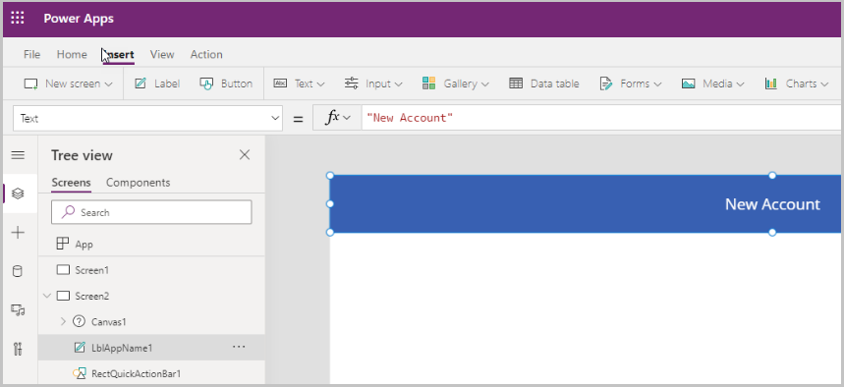Click the Power Apps title

pos(79,19)
